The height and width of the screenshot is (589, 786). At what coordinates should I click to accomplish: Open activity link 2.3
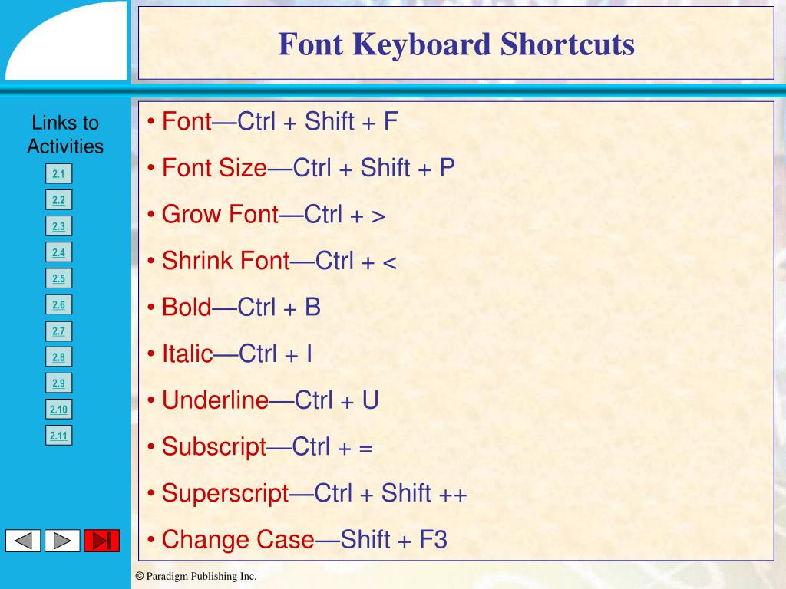point(58,226)
